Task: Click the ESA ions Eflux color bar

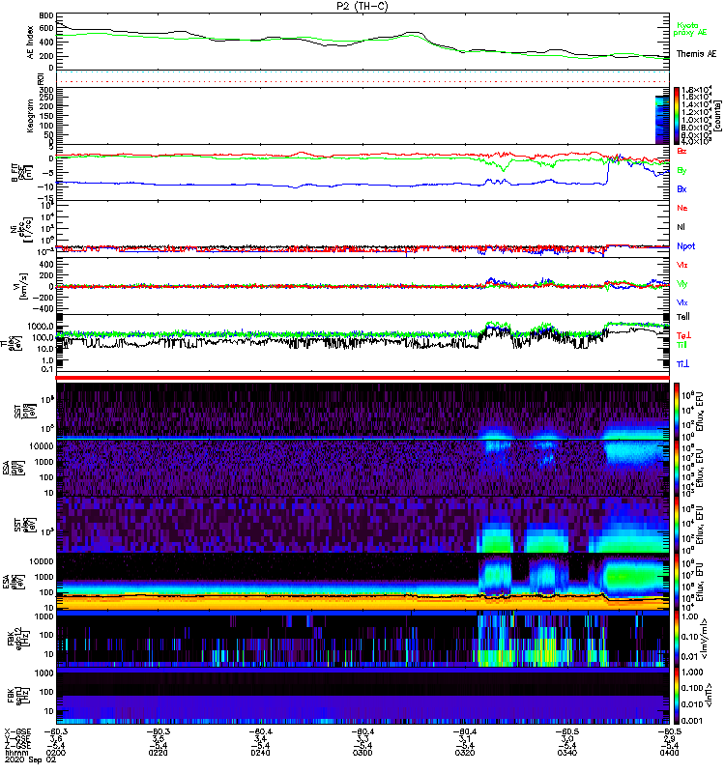Action: click(x=677, y=468)
